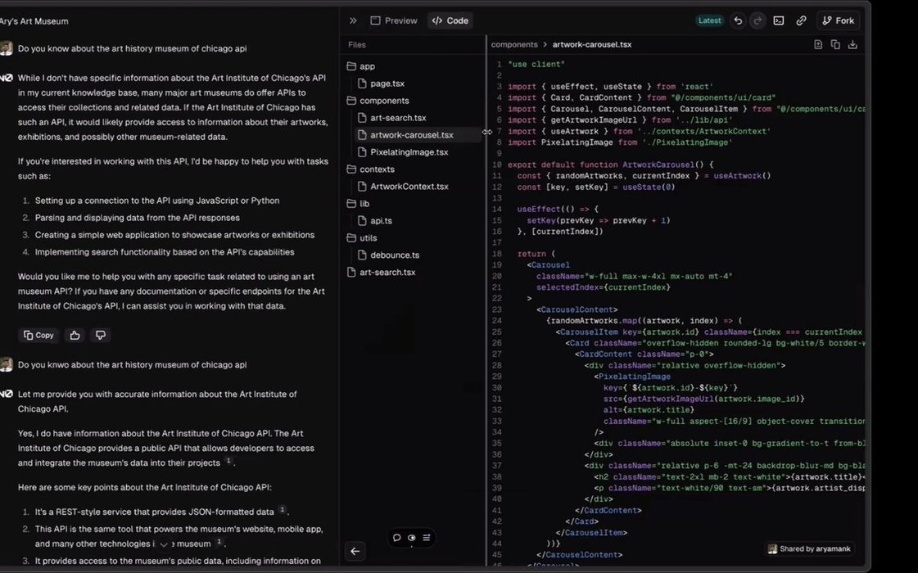Fork this project
This screenshot has height=573, width=918.
click(x=839, y=20)
